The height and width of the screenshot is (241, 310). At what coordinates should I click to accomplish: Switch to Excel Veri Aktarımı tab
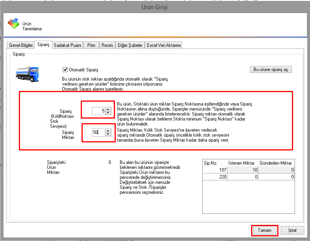pyautogui.click(x=163, y=45)
